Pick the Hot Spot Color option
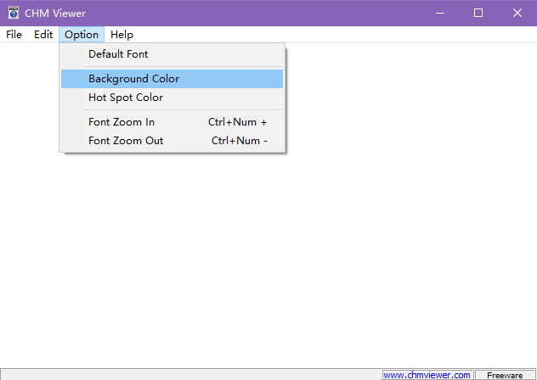The height and width of the screenshot is (380, 537). coord(125,98)
